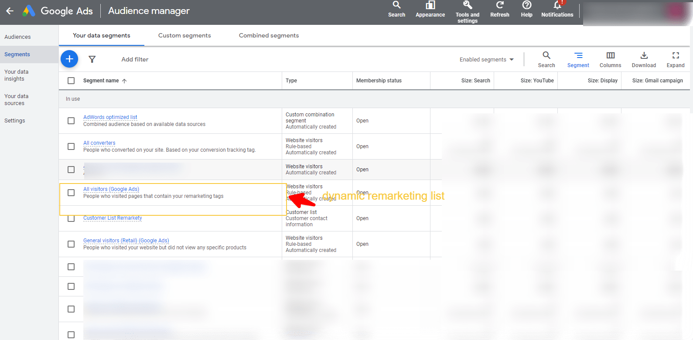This screenshot has width=693, height=340.
Task: Click the blue plus add segment button
Action: (x=69, y=59)
